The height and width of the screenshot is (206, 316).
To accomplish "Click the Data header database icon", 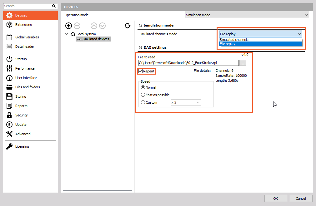I will pyautogui.click(x=9, y=47).
